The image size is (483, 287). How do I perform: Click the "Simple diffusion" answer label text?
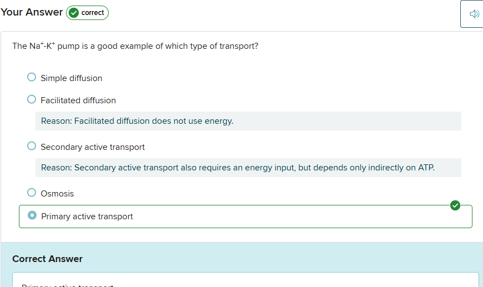[72, 78]
